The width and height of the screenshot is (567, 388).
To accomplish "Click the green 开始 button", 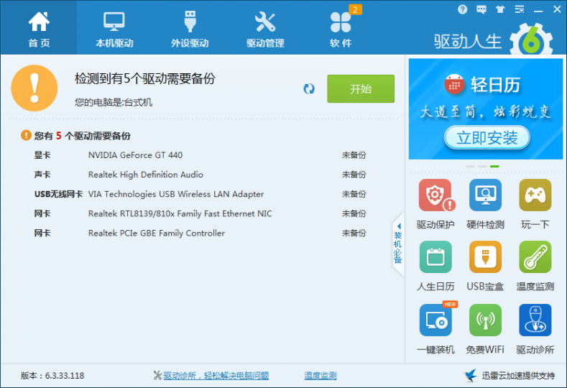I will point(361,88).
